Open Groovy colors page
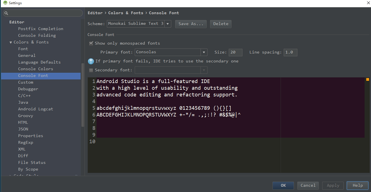Viewport: 371px width, 192px height. click(x=26, y=116)
